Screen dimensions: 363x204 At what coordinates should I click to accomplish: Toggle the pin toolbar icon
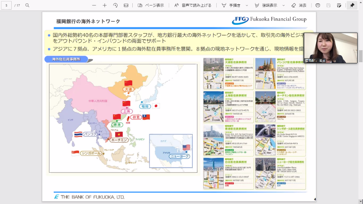click(352, 5)
